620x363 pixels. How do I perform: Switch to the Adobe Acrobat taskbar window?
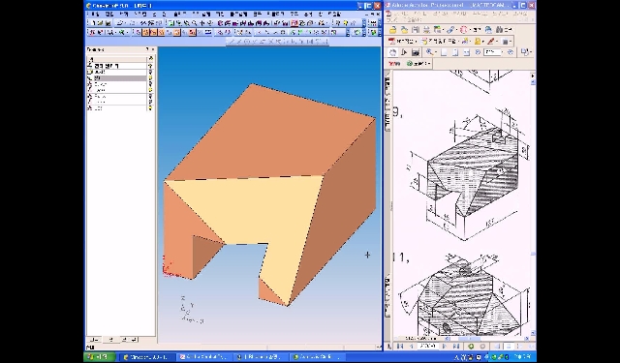click(203, 357)
